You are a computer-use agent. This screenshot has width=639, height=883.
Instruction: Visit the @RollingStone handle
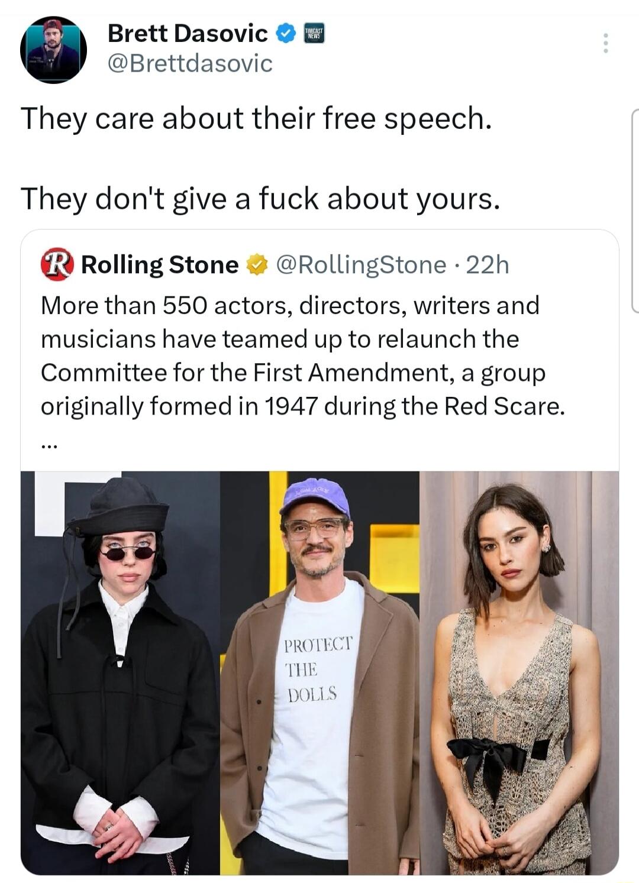361,265
